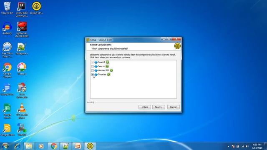Select the Google Docs desktop shortcut
This screenshot has height=150, width=267.
click(x=7, y=89)
